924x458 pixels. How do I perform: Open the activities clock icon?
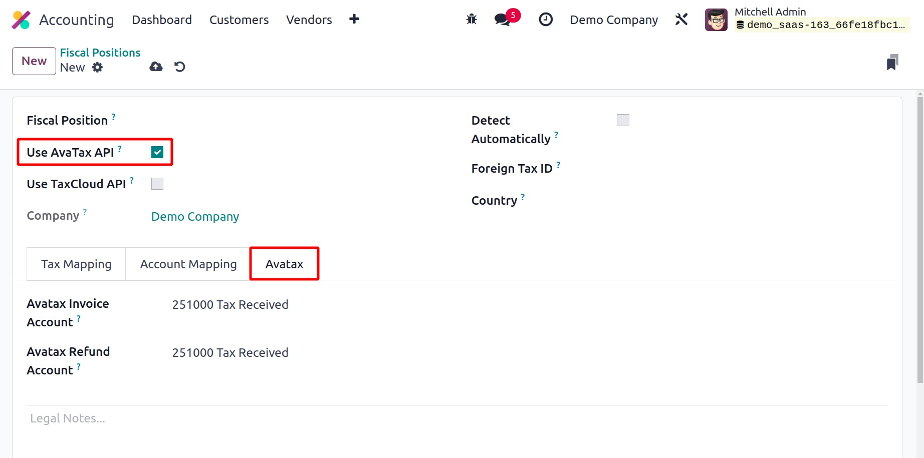click(545, 20)
